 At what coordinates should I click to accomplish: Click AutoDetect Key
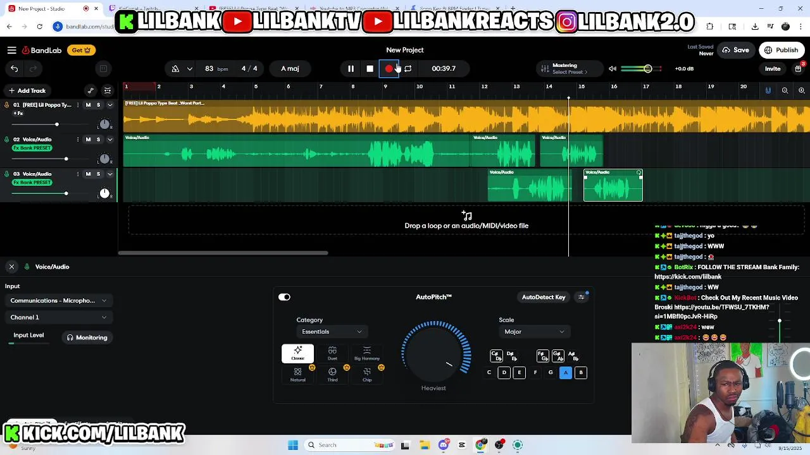click(544, 297)
